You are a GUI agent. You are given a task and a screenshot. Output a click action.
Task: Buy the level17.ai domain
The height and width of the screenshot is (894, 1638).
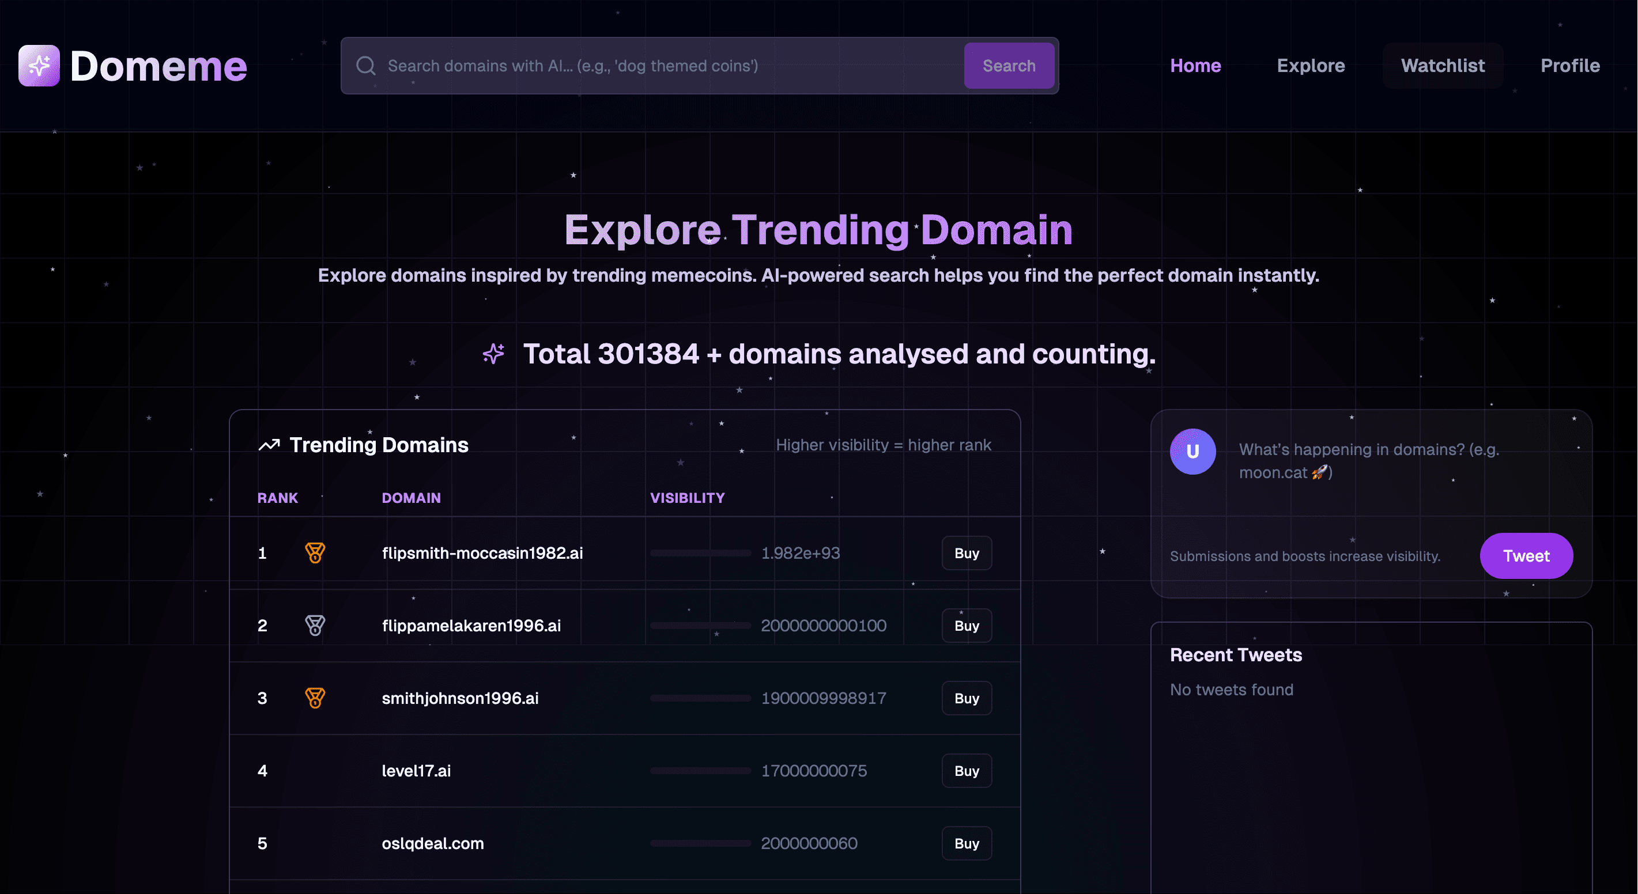(967, 771)
